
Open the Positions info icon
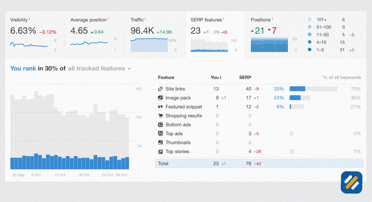[x=272, y=19]
